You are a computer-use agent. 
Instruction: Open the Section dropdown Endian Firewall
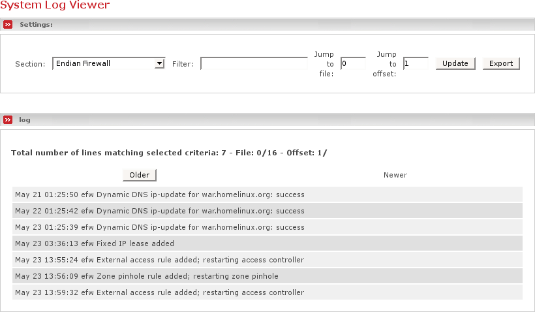[x=108, y=63]
